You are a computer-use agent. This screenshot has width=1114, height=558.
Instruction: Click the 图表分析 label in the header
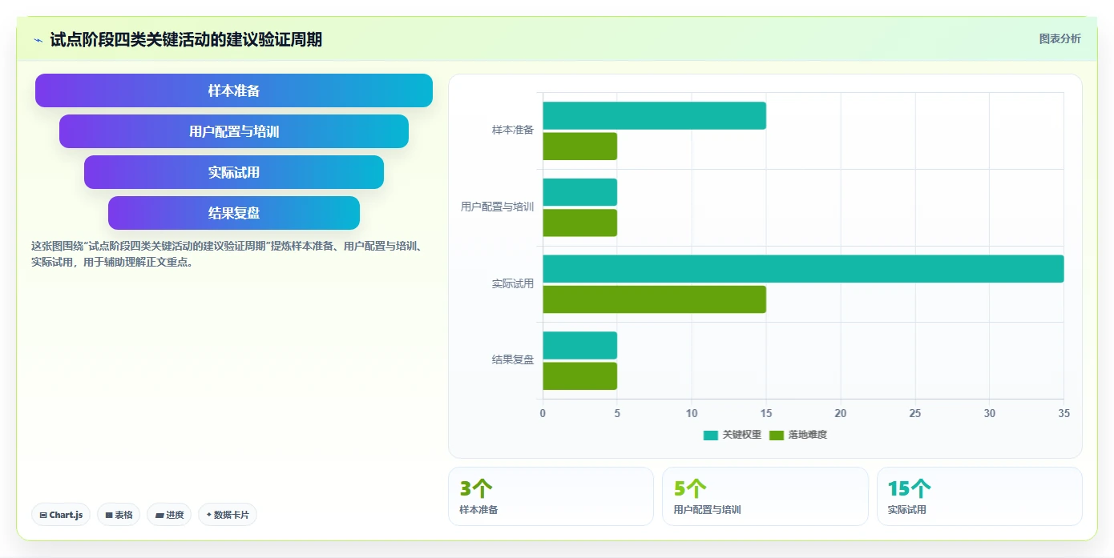coord(1060,38)
